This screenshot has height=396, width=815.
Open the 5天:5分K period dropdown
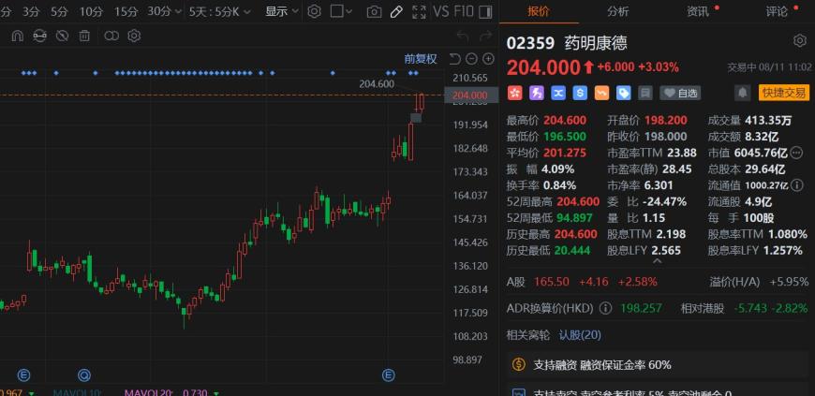click(x=219, y=11)
